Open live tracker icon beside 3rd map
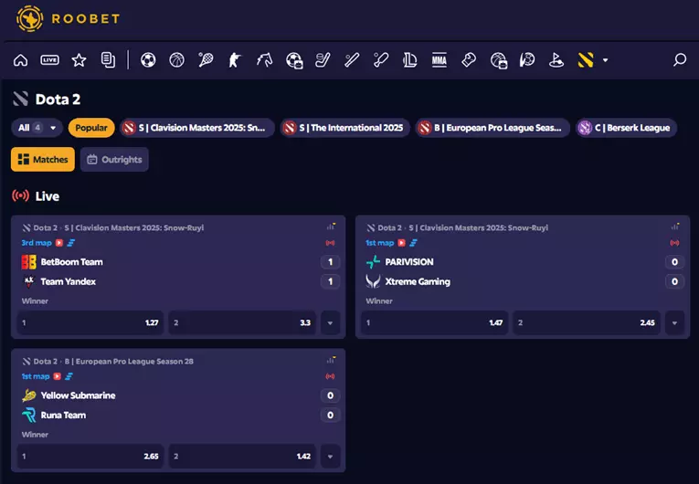 (71, 243)
